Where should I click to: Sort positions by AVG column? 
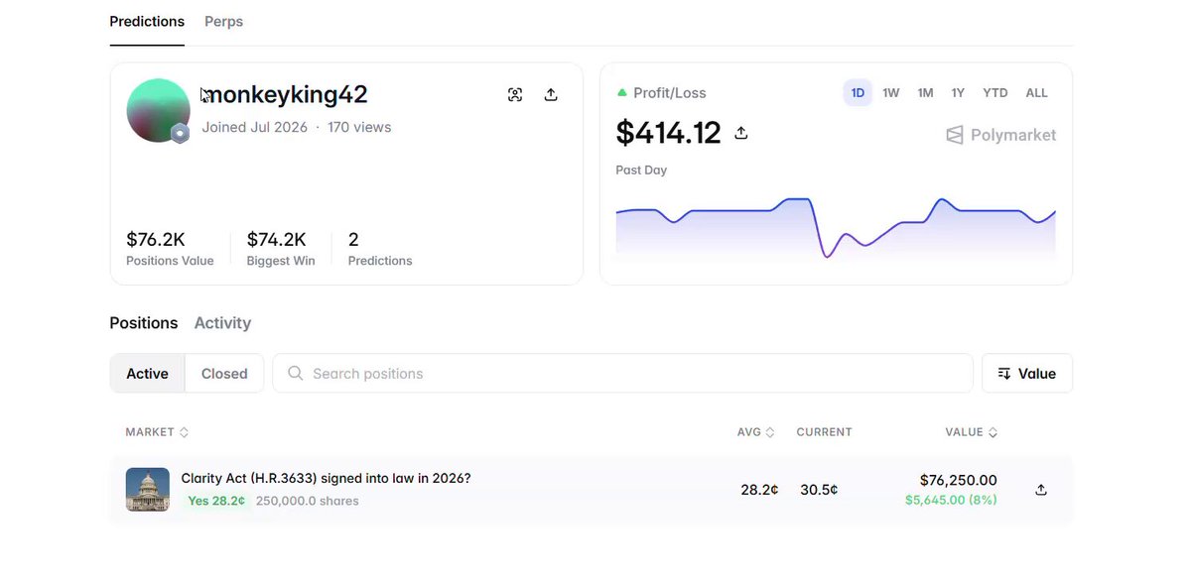click(x=756, y=432)
